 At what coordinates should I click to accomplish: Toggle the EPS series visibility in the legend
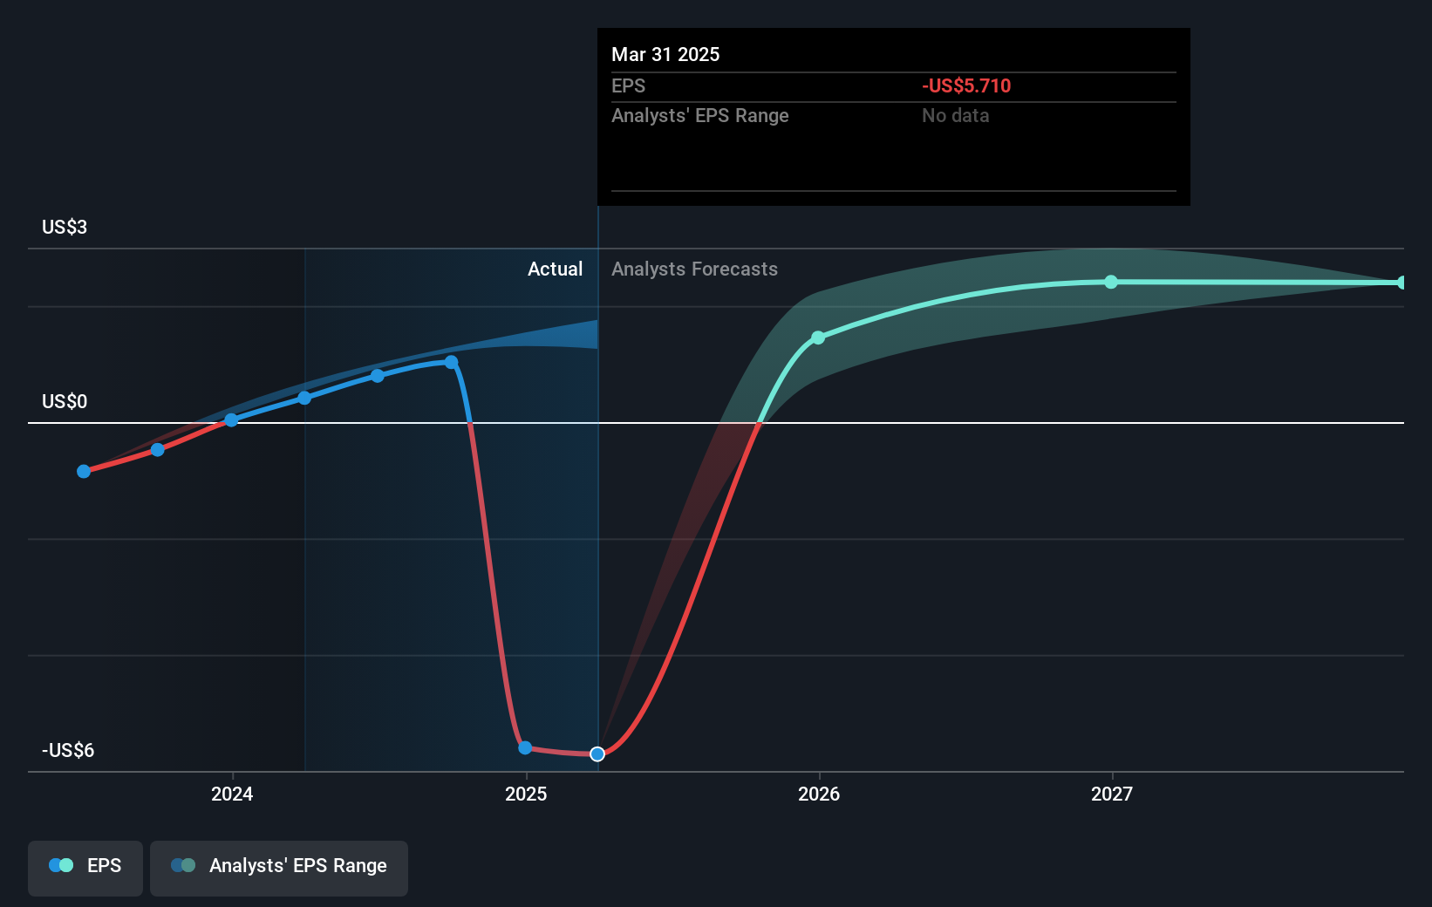(85, 867)
